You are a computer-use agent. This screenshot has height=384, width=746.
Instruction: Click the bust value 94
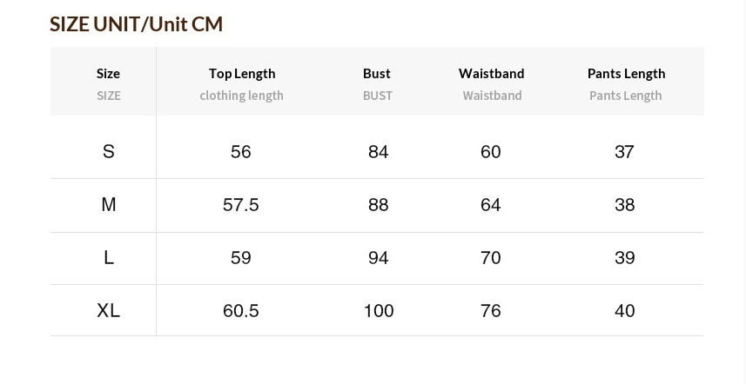[378, 258]
